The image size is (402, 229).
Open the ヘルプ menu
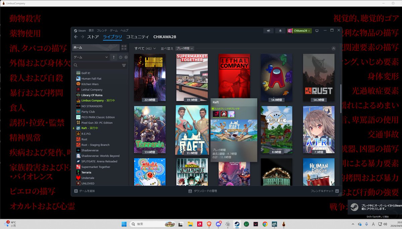tap(124, 30)
